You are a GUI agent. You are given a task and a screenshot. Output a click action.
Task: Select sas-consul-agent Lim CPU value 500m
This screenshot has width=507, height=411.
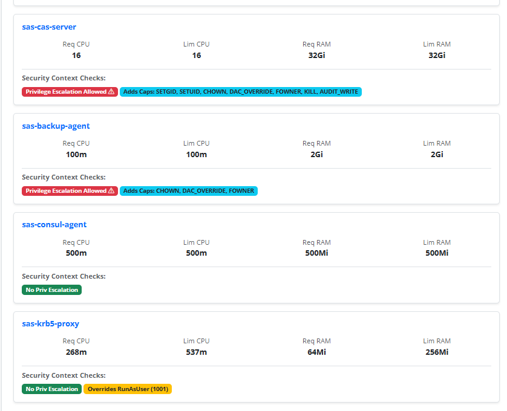tap(197, 253)
